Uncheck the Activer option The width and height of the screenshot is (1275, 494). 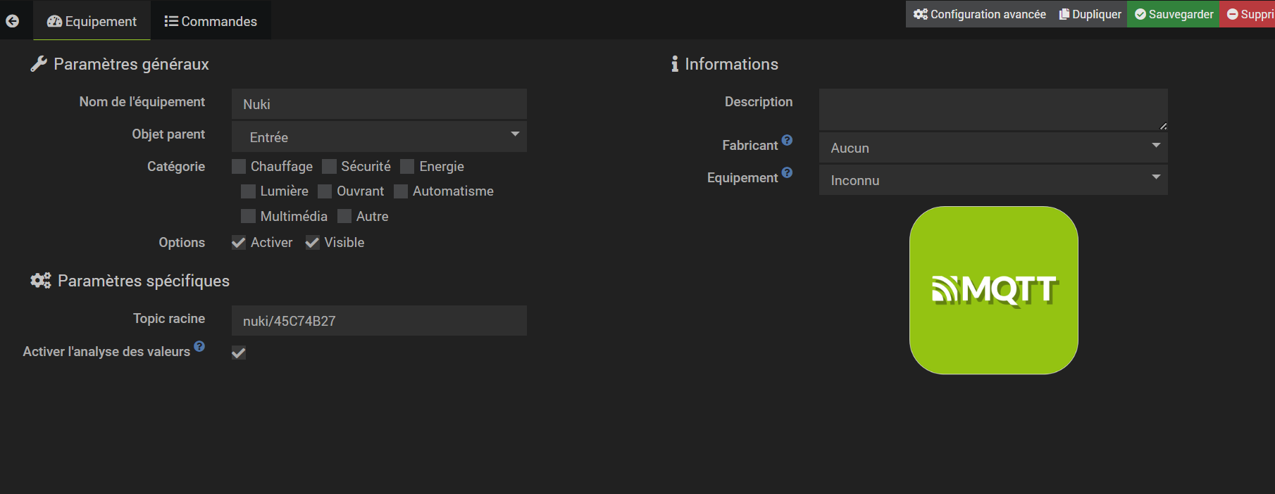coord(239,243)
